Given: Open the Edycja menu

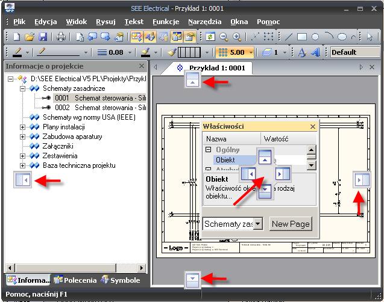Looking at the screenshot, I should pos(46,22).
